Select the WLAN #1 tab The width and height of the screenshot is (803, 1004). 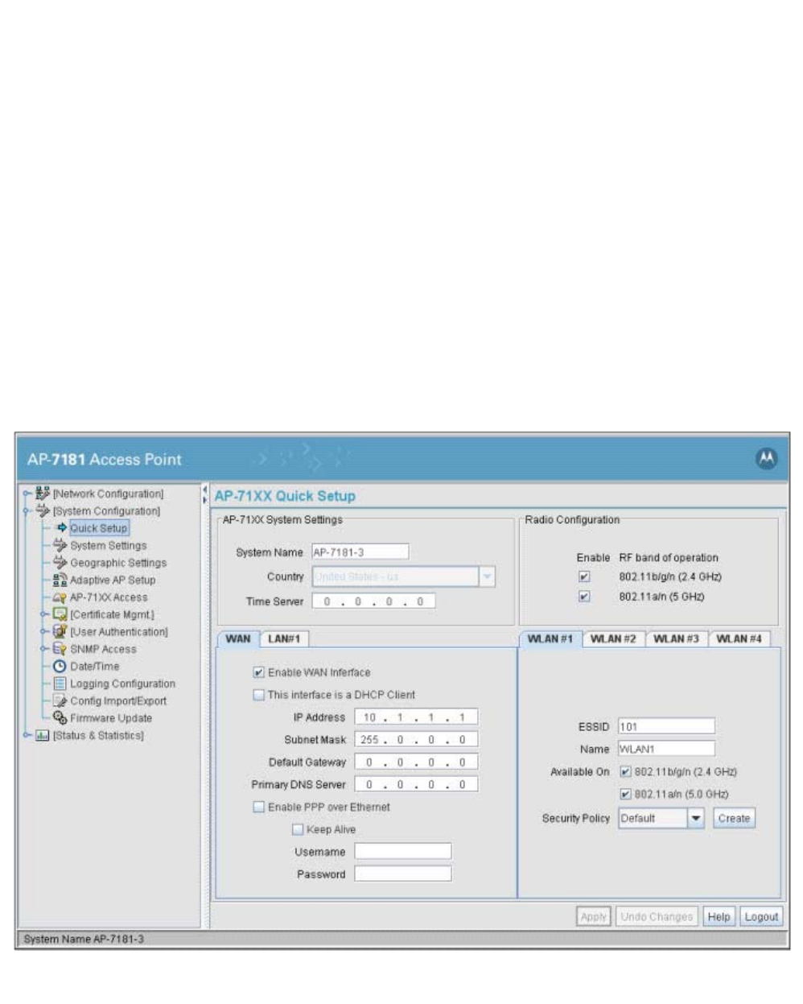click(x=550, y=638)
